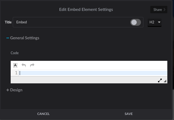
Task: Click the plus icon beside Design
Action: (x=8, y=90)
